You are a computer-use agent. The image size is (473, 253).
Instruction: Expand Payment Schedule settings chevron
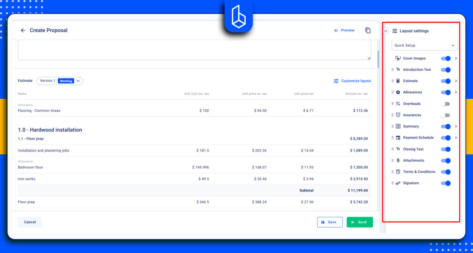pos(456,138)
